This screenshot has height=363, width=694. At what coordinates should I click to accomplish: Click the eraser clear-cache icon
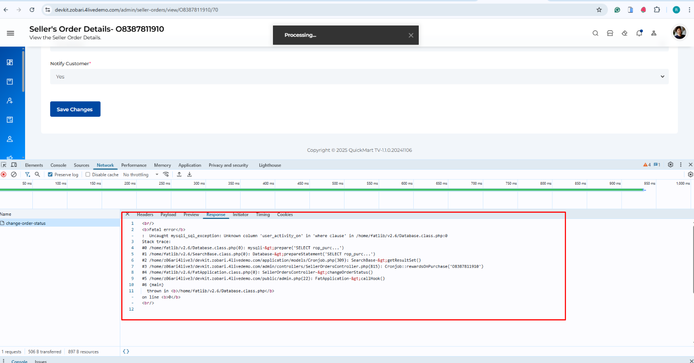click(625, 33)
